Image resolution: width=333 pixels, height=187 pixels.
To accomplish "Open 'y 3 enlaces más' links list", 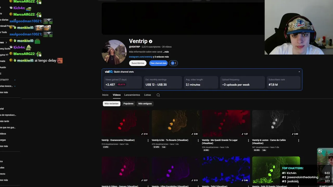I will pos(161,57).
